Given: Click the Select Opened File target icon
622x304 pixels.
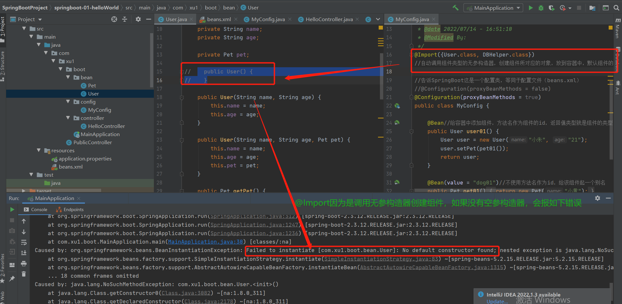Looking at the screenshot, I should 114,19.
